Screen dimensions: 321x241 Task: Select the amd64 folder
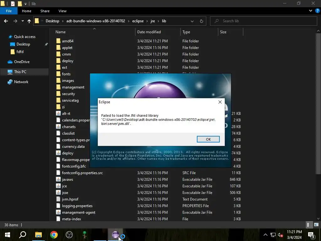[x=68, y=41]
